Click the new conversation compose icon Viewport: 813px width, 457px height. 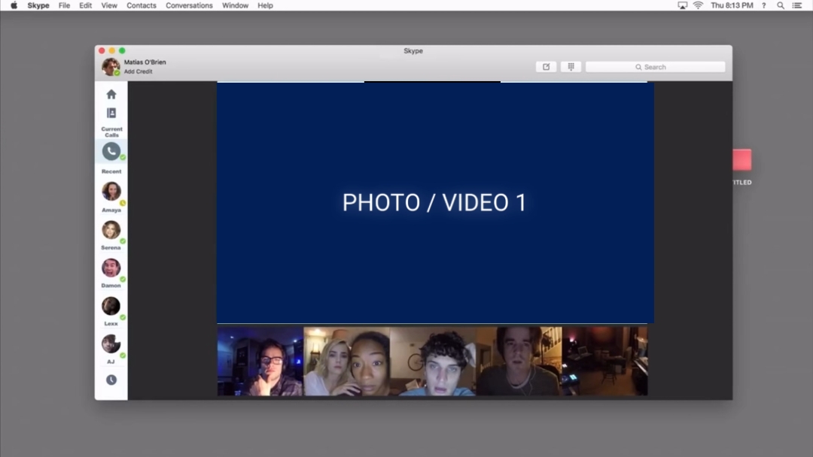[x=546, y=67]
